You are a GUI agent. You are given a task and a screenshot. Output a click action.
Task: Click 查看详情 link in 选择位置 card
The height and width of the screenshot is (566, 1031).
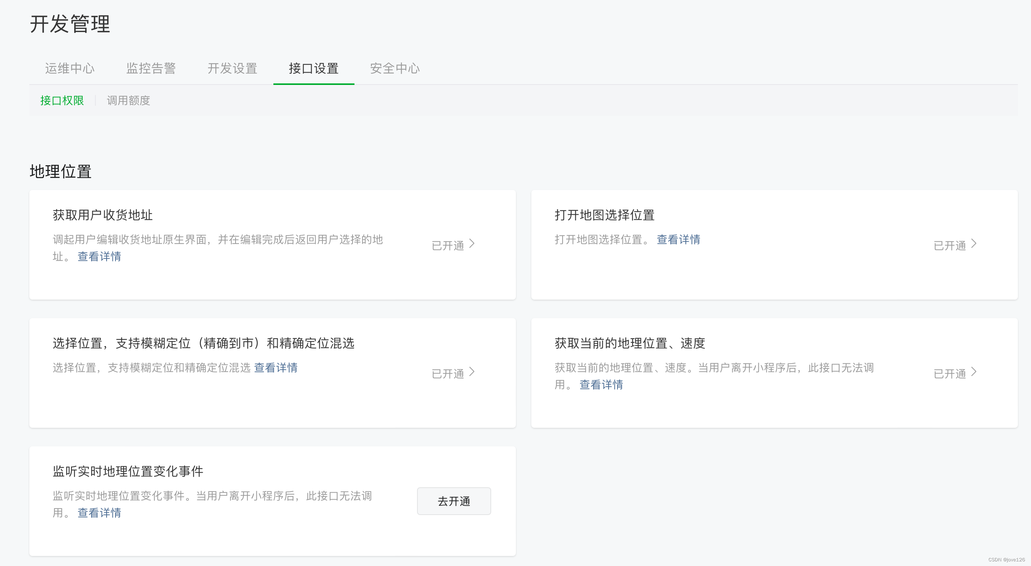[x=276, y=368]
